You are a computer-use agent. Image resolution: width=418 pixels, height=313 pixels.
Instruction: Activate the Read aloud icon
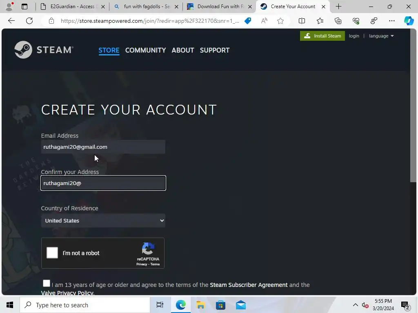click(264, 21)
